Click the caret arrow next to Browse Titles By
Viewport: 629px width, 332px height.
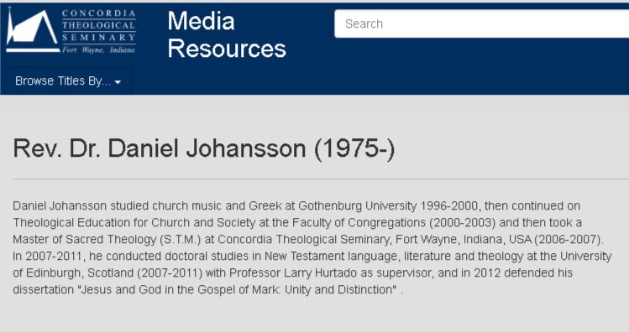[x=118, y=82]
